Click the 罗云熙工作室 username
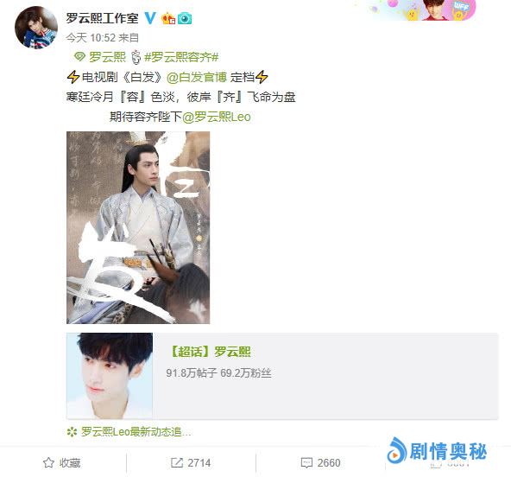Viewport: 511px width, 477px height. tap(103, 18)
